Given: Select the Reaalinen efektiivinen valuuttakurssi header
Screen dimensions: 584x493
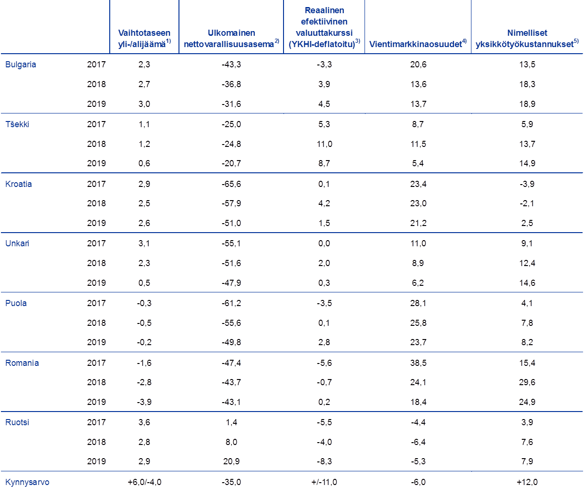Looking at the screenshot, I should [324, 27].
